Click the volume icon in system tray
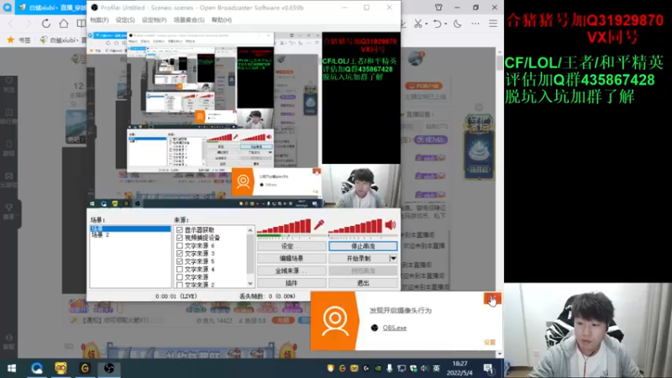 pyautogui.click(x=424, y=368)
